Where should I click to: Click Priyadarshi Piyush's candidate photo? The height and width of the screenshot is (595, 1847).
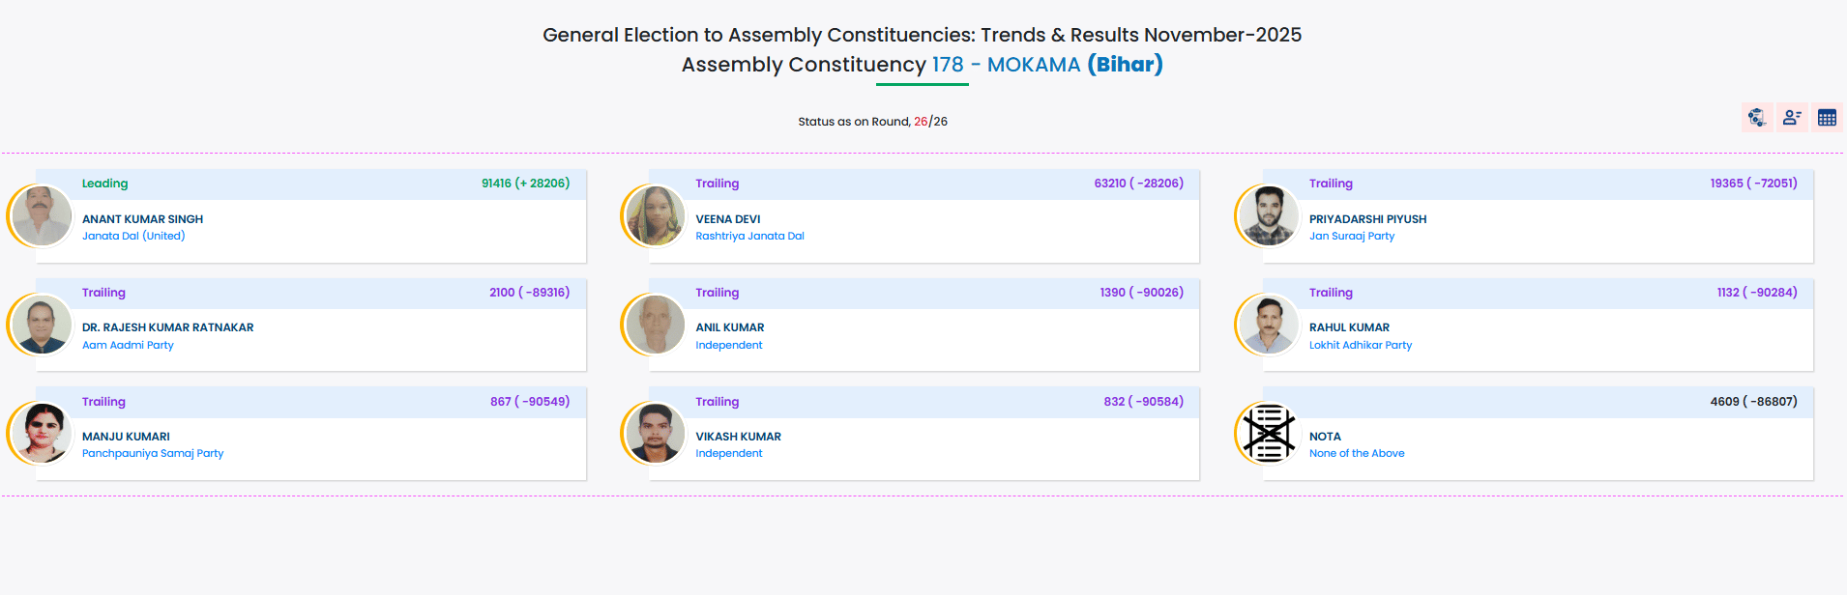(1269, 215)
